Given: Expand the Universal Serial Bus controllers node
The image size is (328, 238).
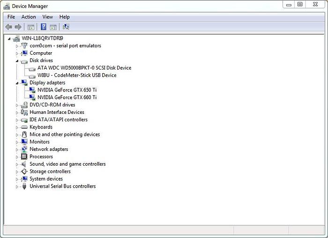Looking at the screenshot, I should click(x=17, y=187).
